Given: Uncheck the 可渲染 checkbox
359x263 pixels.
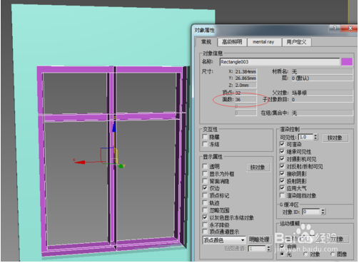Looking at the screenshot, I should click(x=282, y=144).
